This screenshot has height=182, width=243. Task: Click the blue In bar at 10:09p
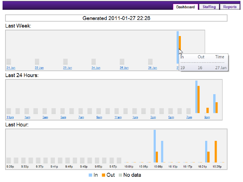coord(154,146)
